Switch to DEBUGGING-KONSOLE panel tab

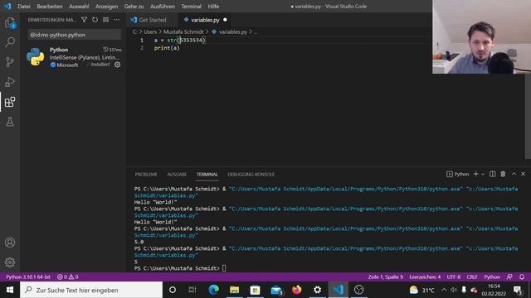point(251,175)
